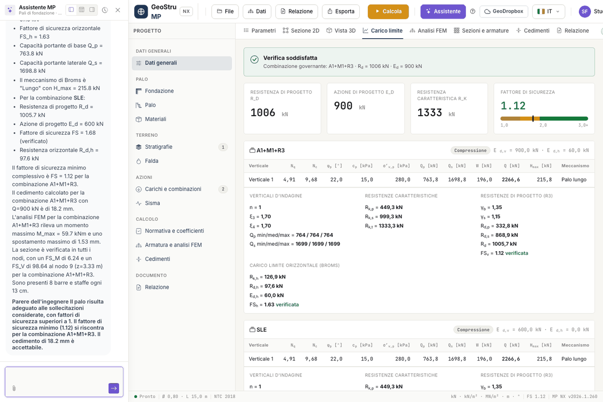The height and width of the screenshot is (402, 603).
Task: Open Armatura e analisi FEM item
Action: coord(182,245)
